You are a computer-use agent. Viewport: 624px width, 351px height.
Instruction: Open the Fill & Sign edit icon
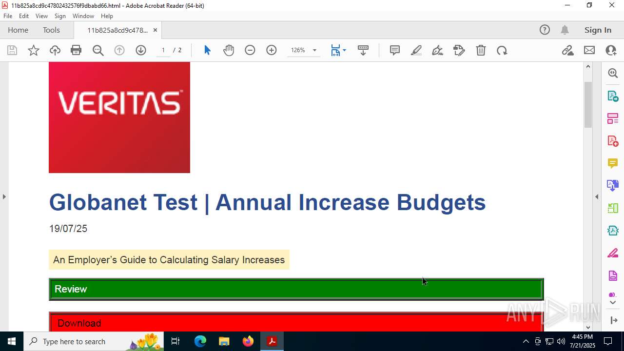(459, 50)
